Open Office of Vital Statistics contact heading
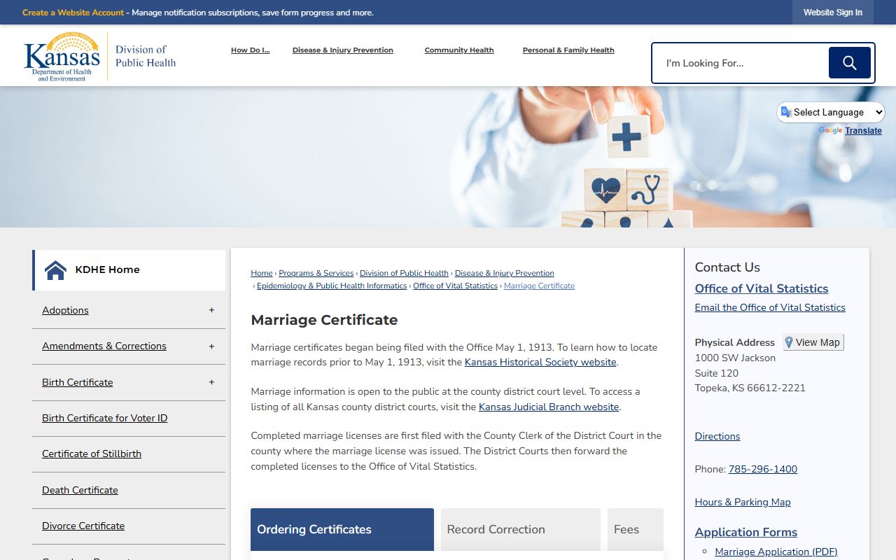 (762, 288)
